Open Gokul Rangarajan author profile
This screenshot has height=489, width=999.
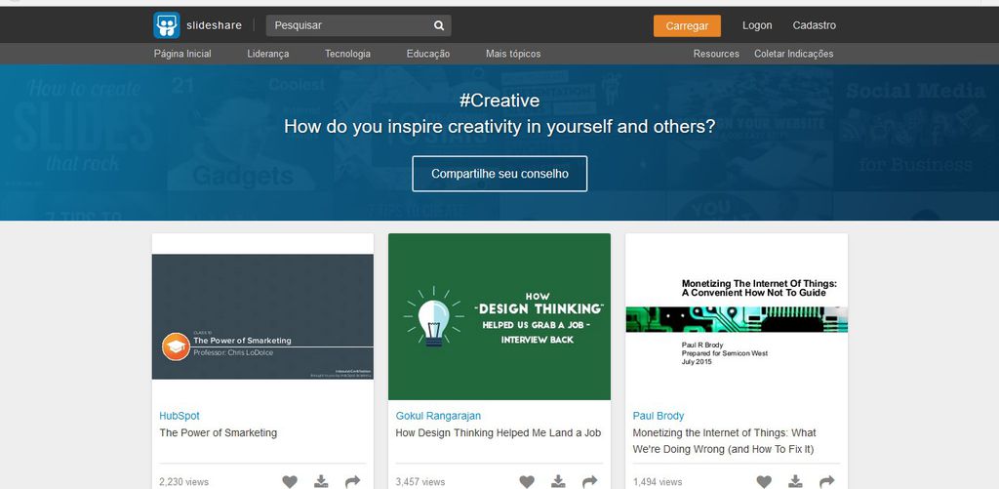pos(438,416)
